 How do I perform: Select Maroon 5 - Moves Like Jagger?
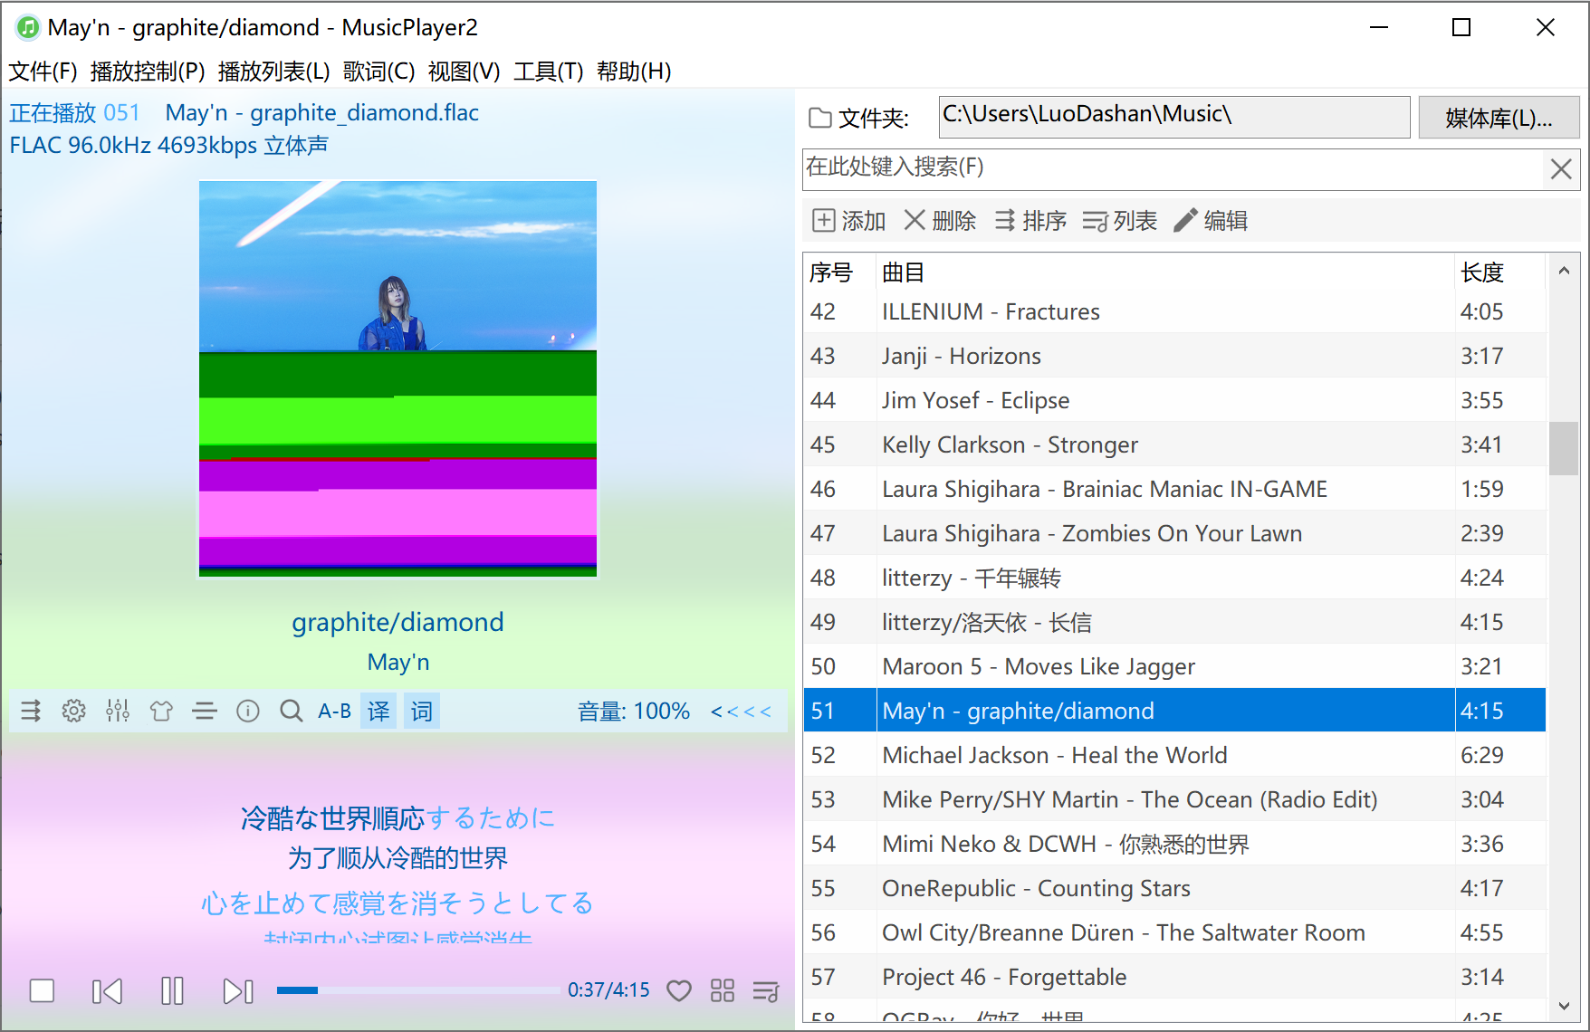(x=1174, y=666)
